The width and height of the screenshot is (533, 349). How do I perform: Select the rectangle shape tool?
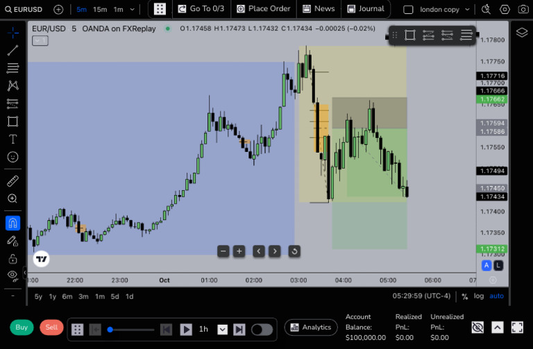tap(13, 121)
